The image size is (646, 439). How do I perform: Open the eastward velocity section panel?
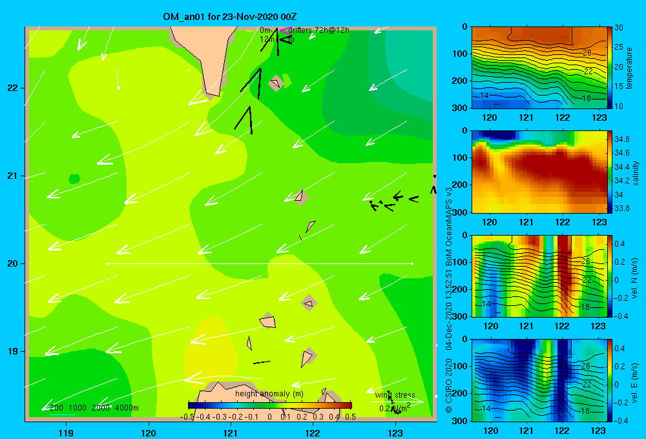click(539, 380)
